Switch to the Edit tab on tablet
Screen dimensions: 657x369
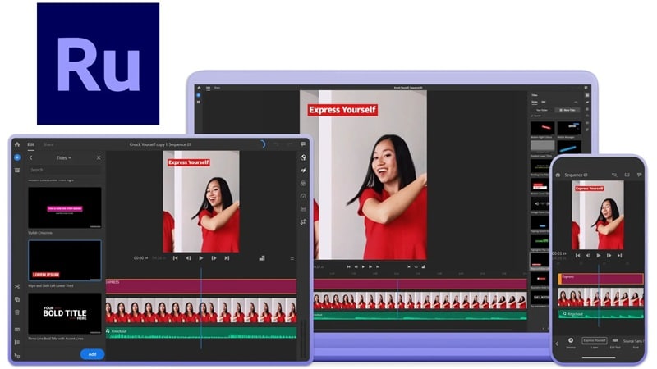(31, 144)
